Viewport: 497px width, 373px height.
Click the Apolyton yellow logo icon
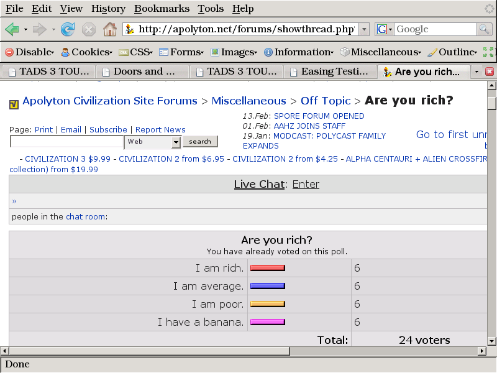pos(14,104)
